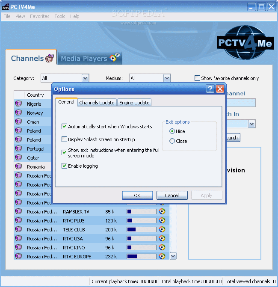Screen dimensions: 278x287
Task: Open the Category dropdown
Action: pos(85,78)
